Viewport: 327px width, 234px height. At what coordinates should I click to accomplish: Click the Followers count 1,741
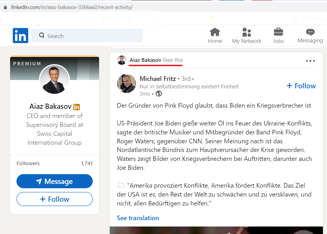87,163
